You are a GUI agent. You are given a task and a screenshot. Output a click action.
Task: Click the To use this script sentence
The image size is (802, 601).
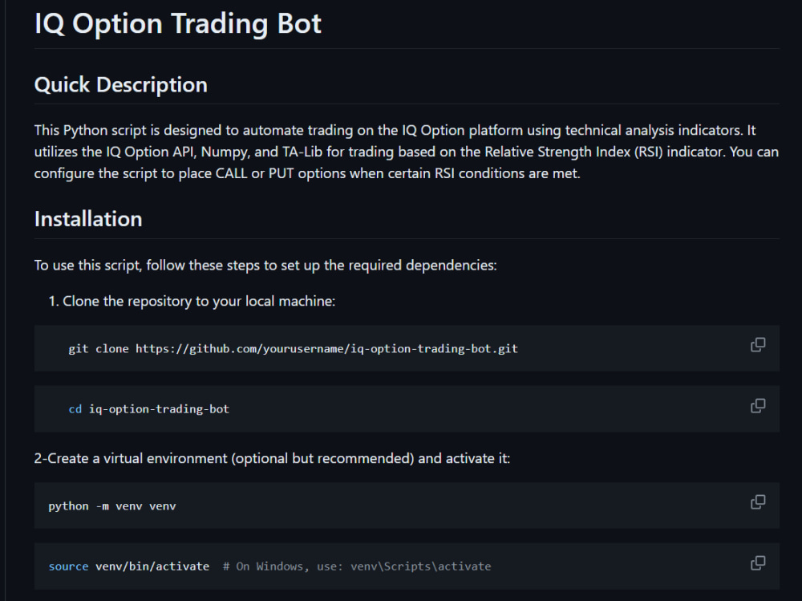265,265
